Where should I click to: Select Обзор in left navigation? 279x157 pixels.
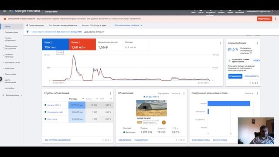[12, 26]
